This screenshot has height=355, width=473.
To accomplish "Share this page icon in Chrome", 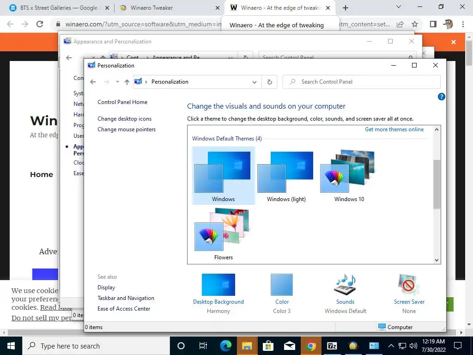I will (x=400, y=24).
